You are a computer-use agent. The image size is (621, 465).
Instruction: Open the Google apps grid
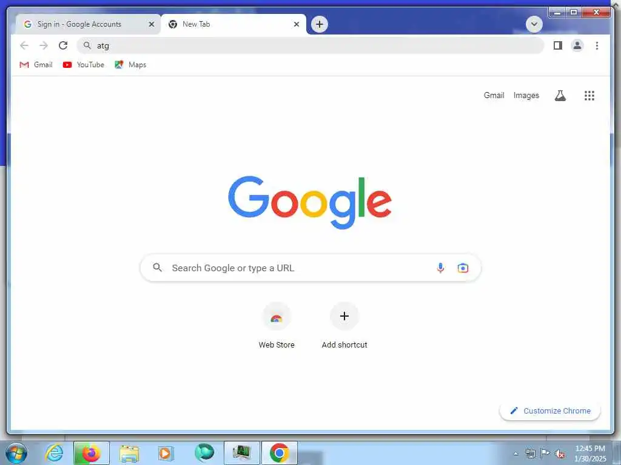pos(589,95)
